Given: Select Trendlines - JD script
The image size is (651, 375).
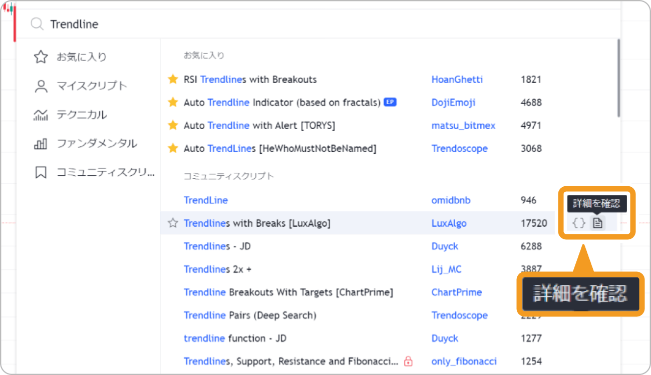Looking at the screenshot, I should pos(217,246).
